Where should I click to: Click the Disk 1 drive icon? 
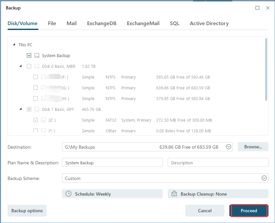coord(37,109)
